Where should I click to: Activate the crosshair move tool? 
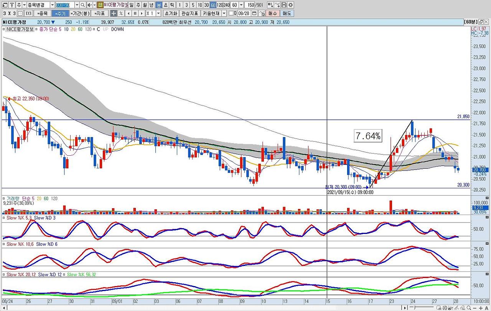click(114, 13)
